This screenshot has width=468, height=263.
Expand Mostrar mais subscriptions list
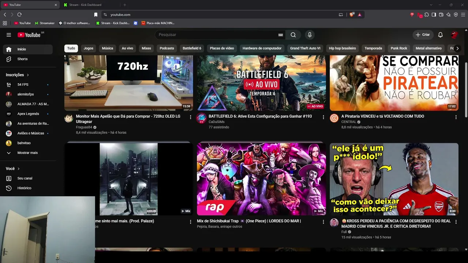pos(28,153)
